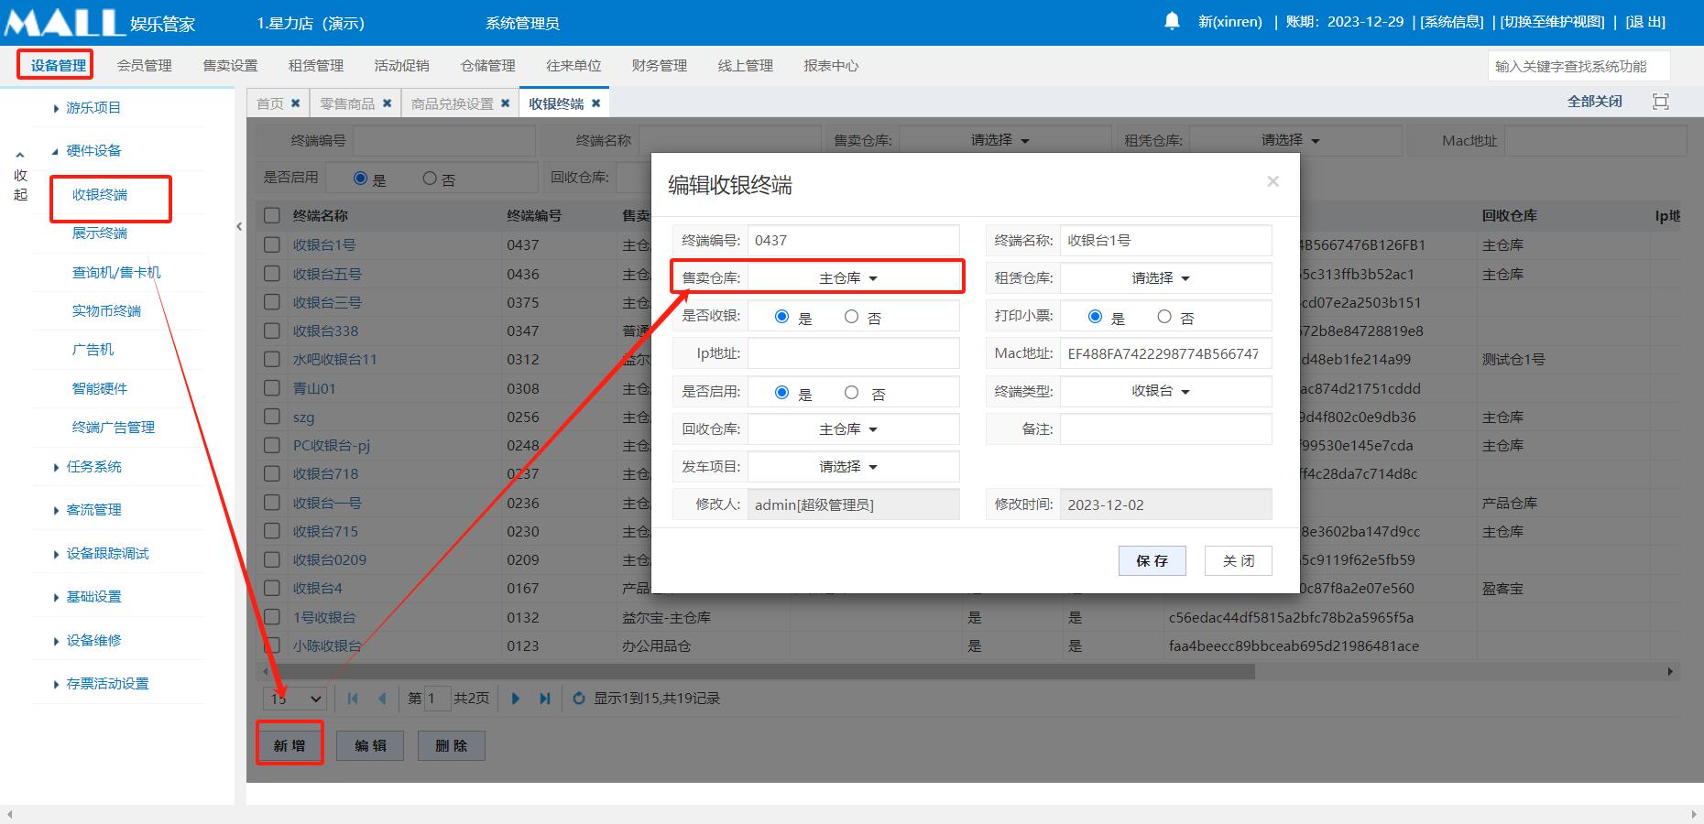
Task: Select 是 for 是否启用 in dialog
Action: tap(781, 393)
